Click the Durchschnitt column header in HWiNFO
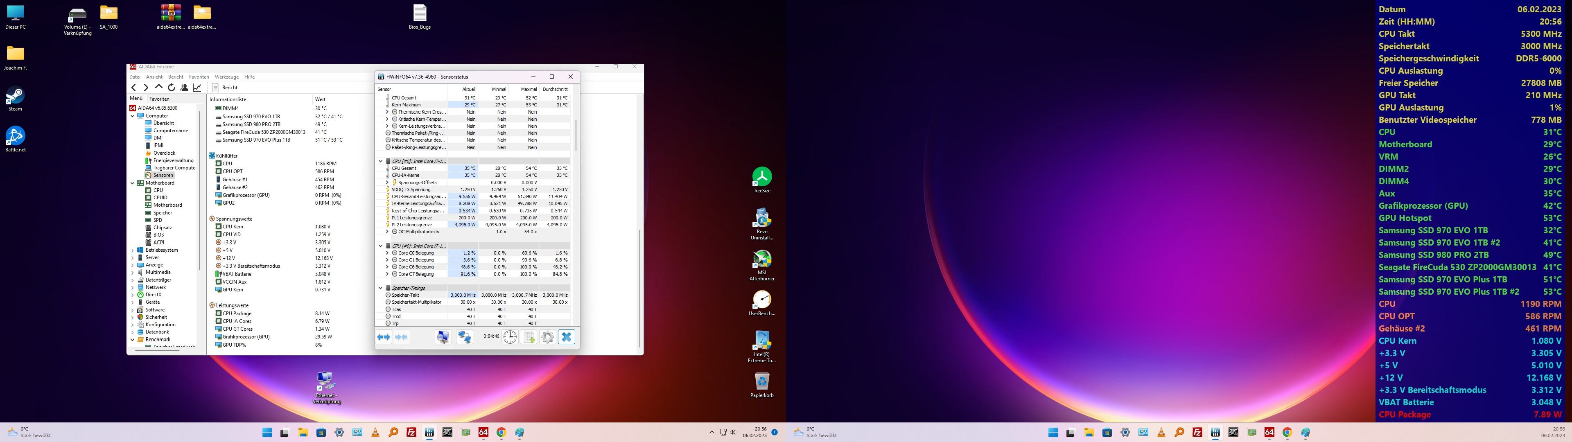This screenshot has height=442, width=1572. 555,89
